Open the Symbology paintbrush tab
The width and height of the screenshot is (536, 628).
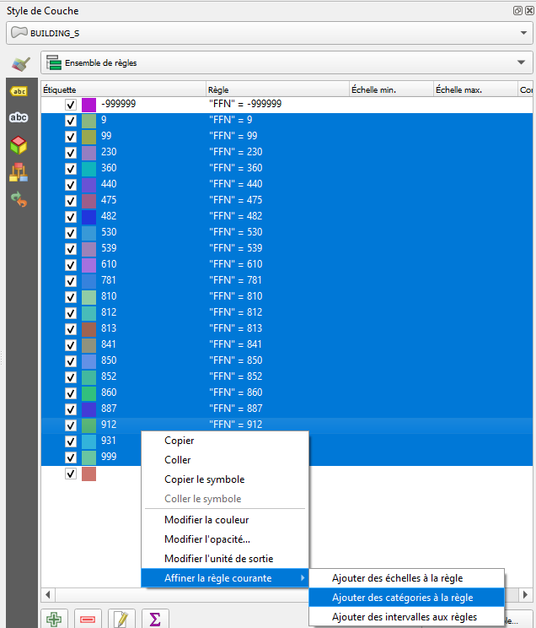point(21,63)
